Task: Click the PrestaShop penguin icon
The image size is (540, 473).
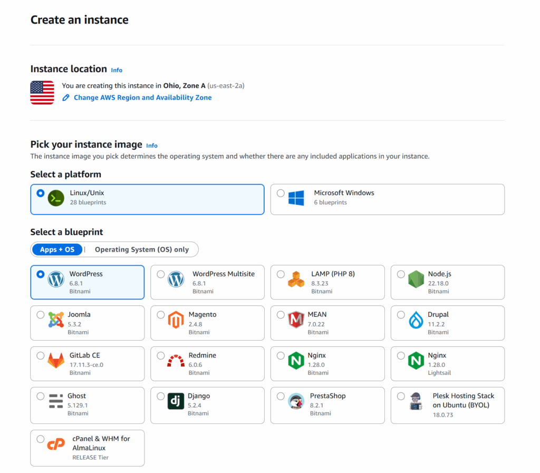Action: pos(296,401)
